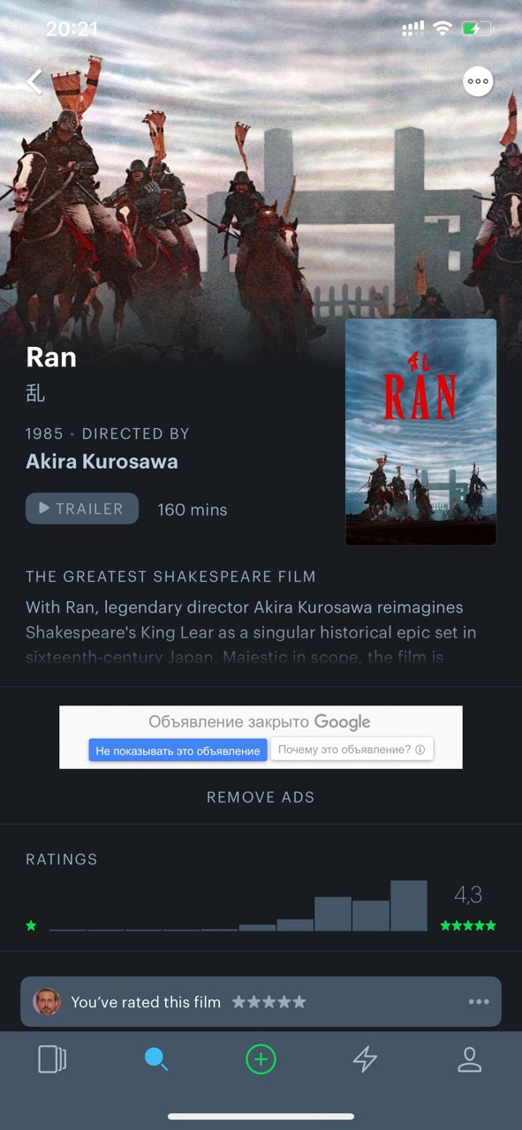Go back using the top-left arrow
The height and width of the screenshot is (1130, 522).
[34, 82]
